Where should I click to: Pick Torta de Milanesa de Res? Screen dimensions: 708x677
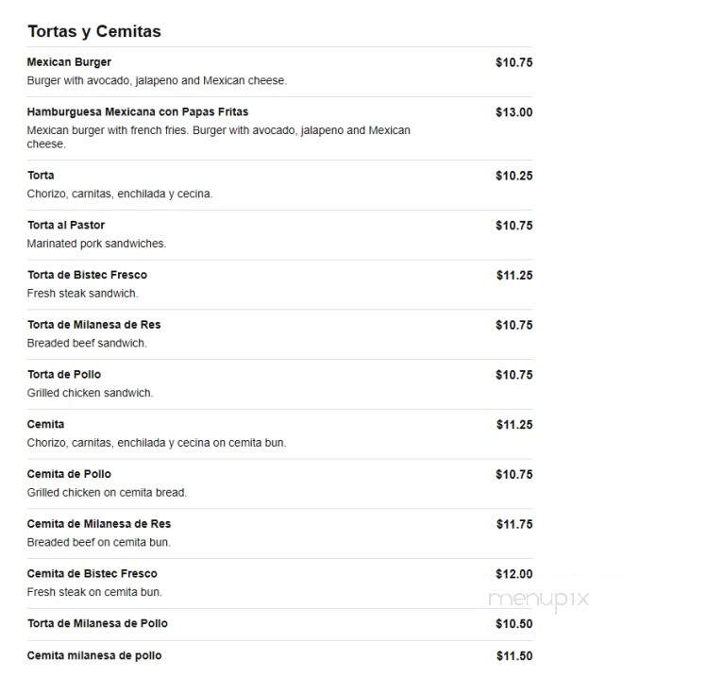coord(93,324)
